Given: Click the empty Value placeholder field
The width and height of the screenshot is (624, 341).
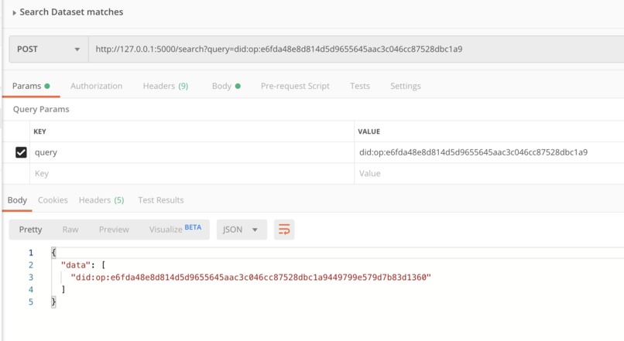Looking at the screenshot, I should [x=489, y=174].
